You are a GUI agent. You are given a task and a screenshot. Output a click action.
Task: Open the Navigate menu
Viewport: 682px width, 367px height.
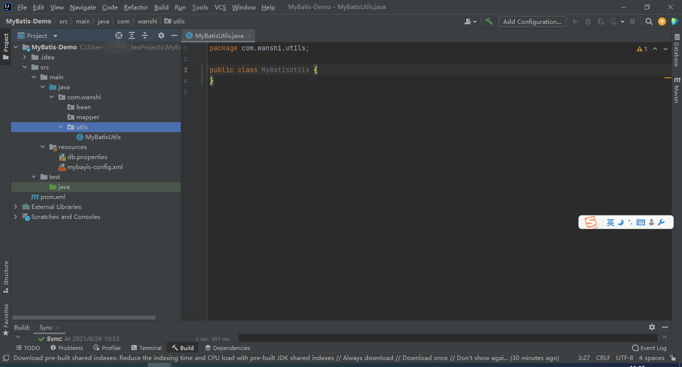(x=83, y=7)
